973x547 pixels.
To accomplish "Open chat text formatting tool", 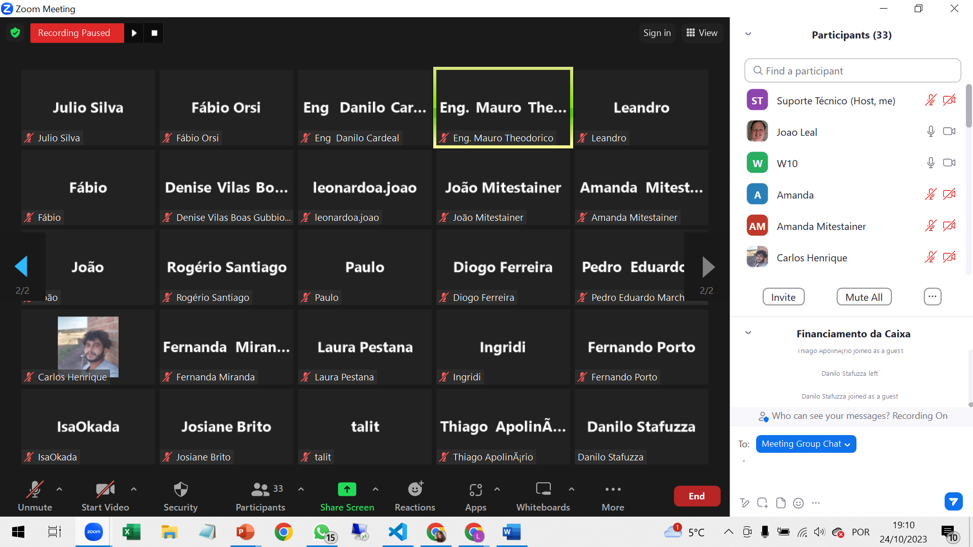I will tap(744, 503).
